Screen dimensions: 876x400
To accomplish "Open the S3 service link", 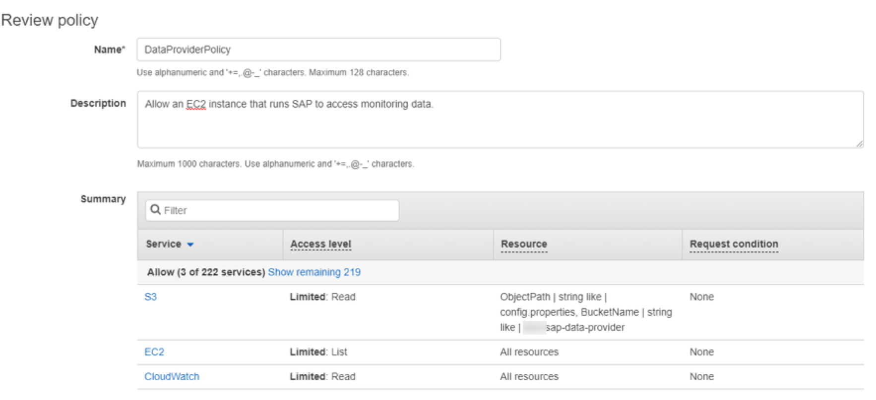I will click(150, 297).
